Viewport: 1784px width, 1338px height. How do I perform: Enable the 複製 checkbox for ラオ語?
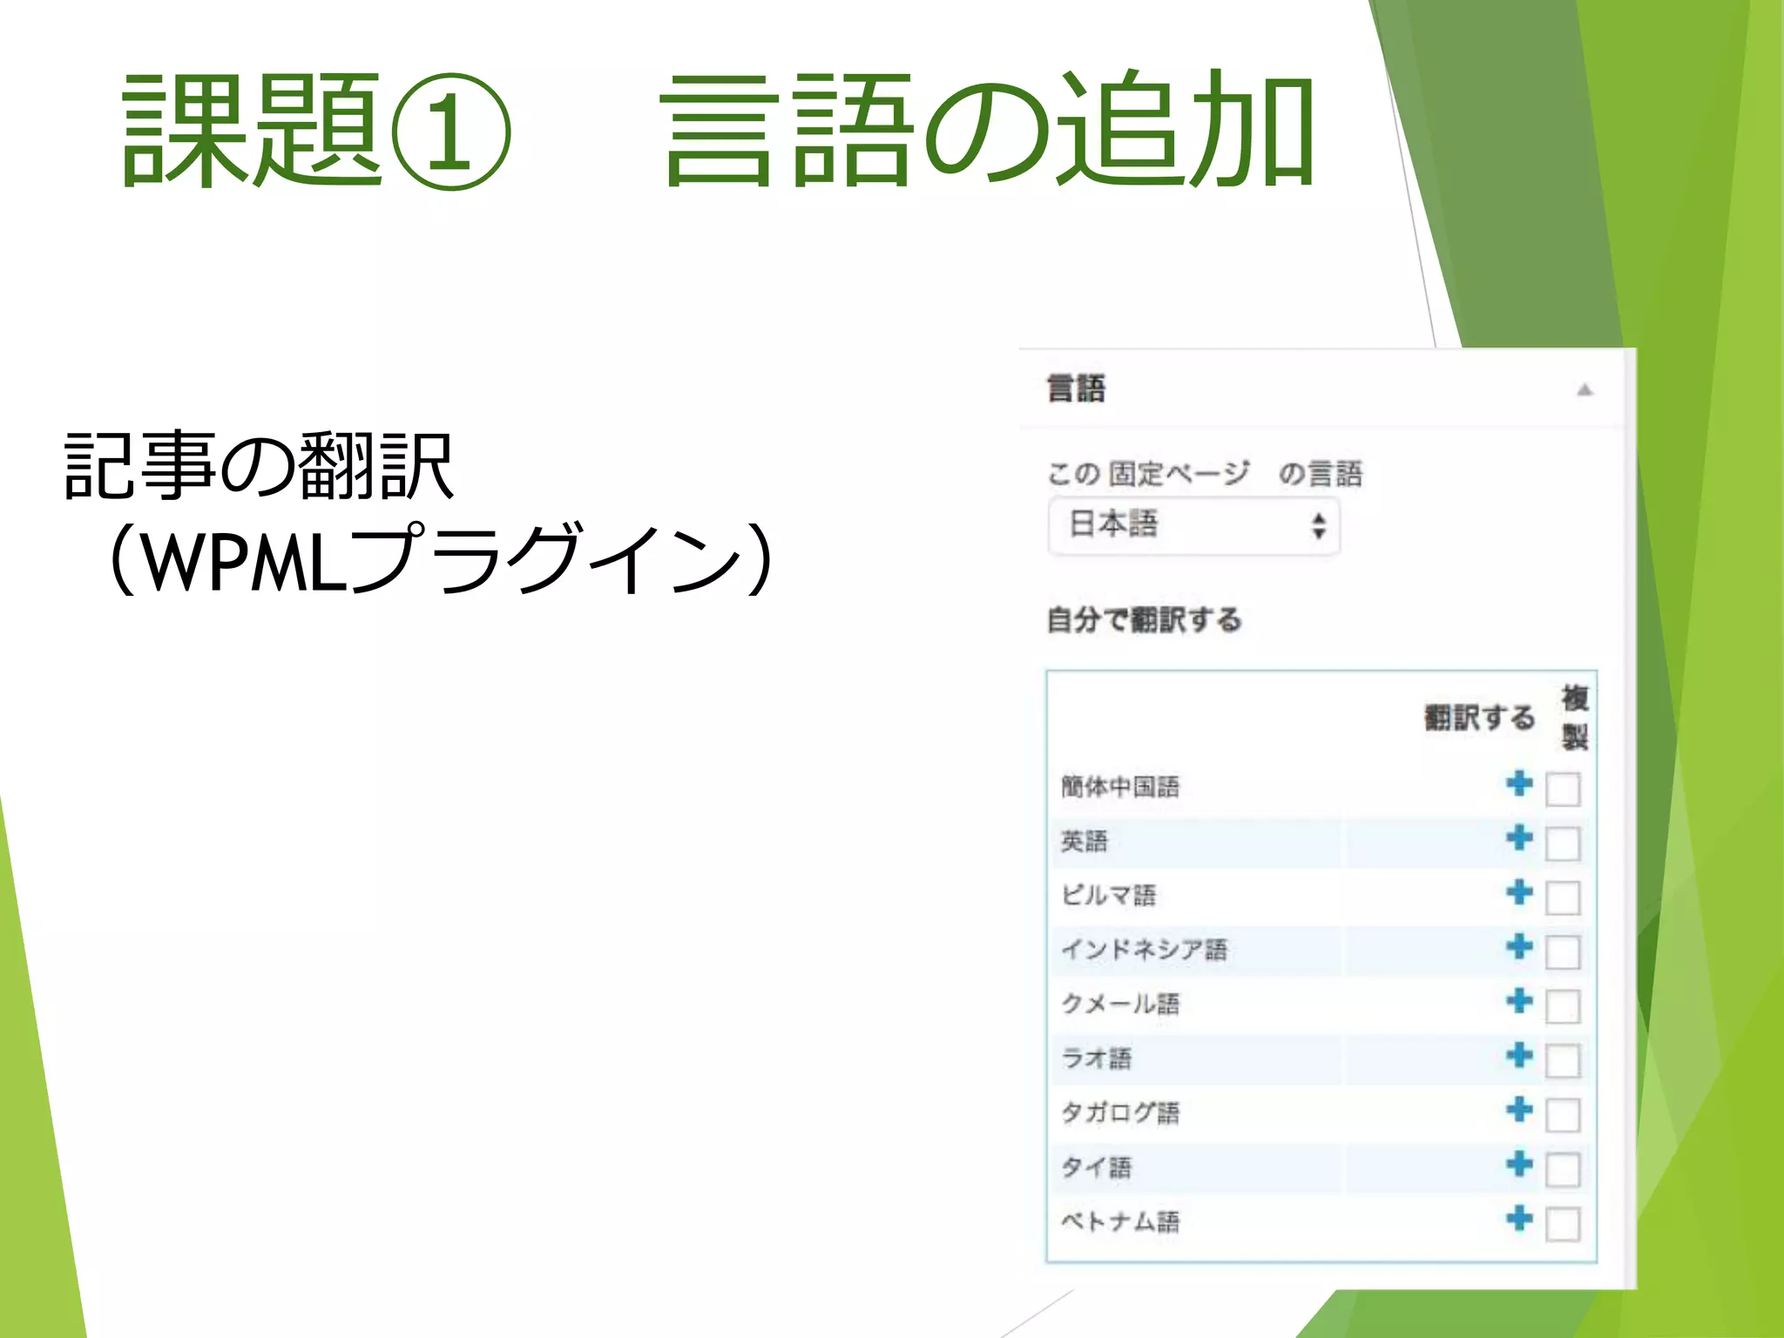click(x=1563, y=1061)
